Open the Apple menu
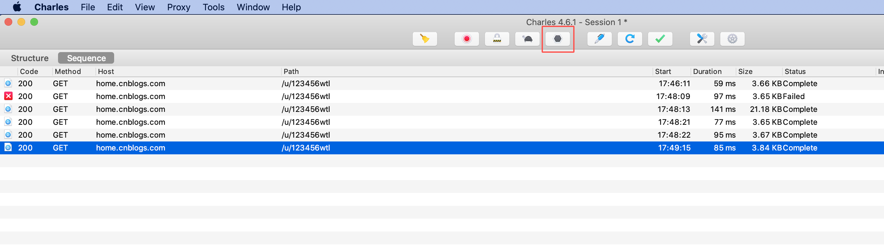 click(x=17, y=7)
